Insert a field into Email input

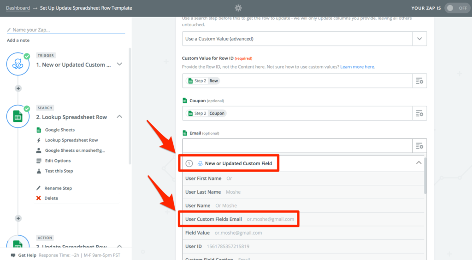(x=419, y=146)
